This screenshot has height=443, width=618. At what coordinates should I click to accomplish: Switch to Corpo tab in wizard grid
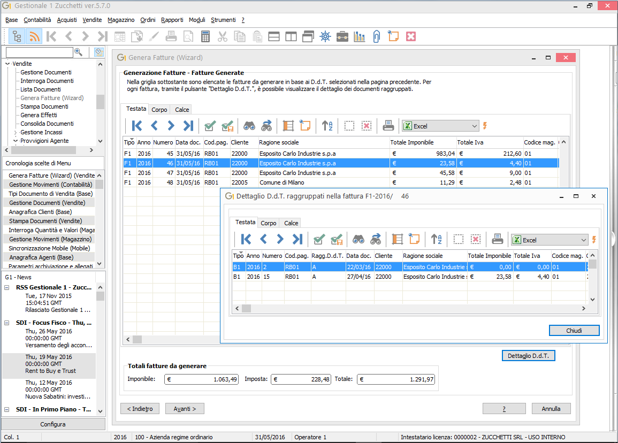[159, 110]
